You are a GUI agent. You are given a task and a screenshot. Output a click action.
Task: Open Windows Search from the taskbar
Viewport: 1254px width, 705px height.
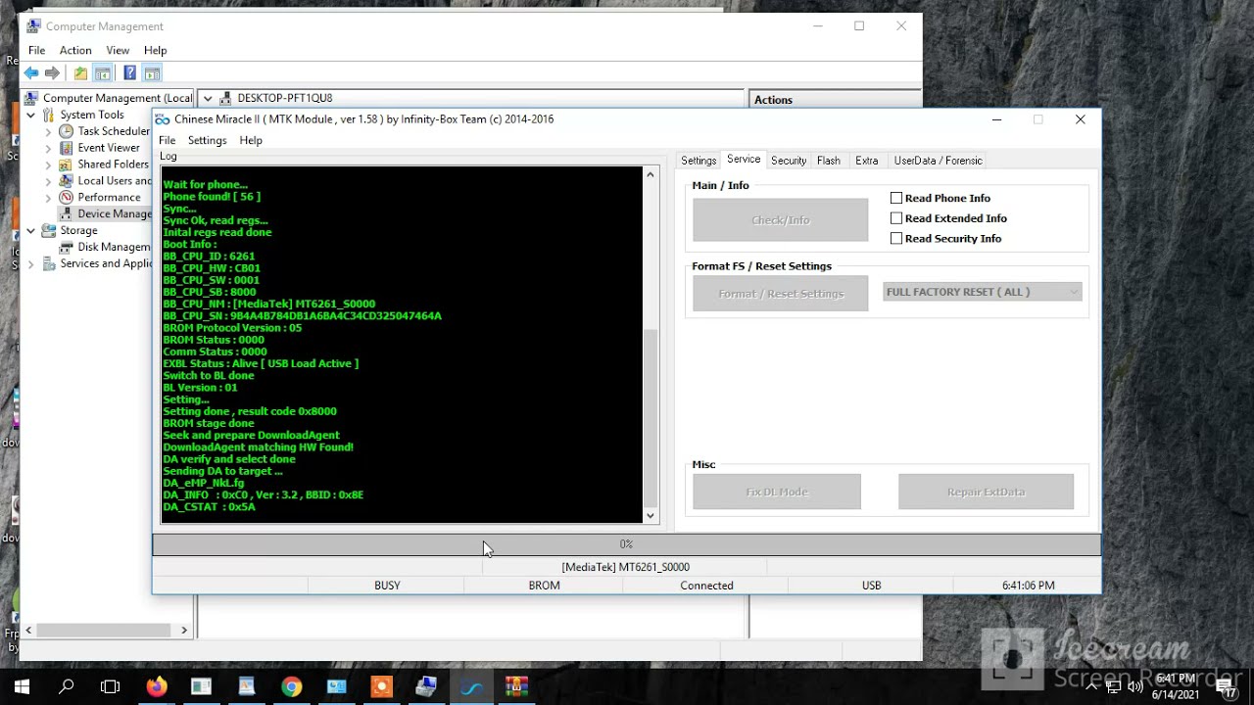coord(67,686)
